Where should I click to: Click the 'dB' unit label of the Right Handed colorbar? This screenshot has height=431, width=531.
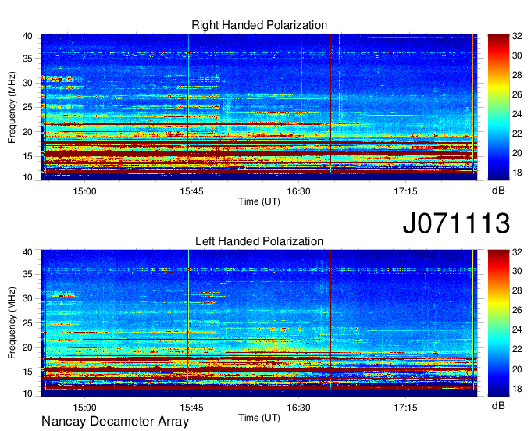(x=498, y=191)
